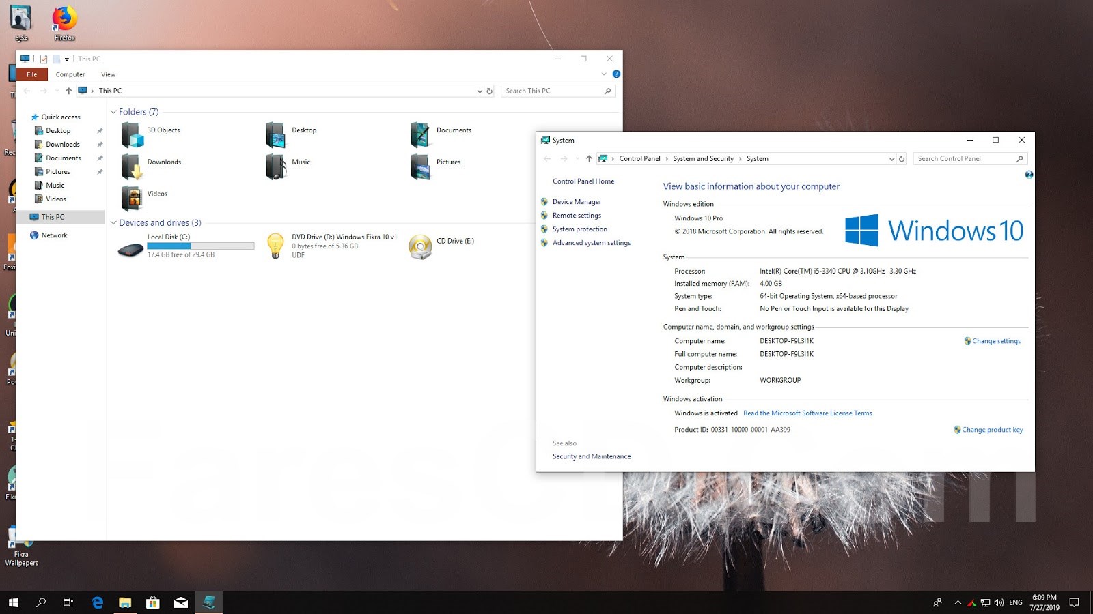This screenshot has height=614, width=1093.
Task: Open Advanced system settings link
Action: tap(592, 243)
